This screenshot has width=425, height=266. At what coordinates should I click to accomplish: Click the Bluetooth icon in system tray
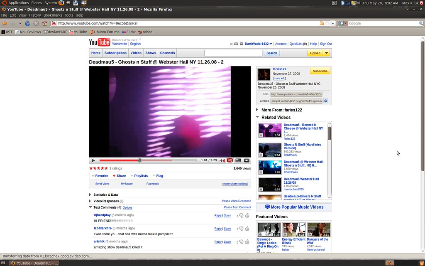(342, 3)
